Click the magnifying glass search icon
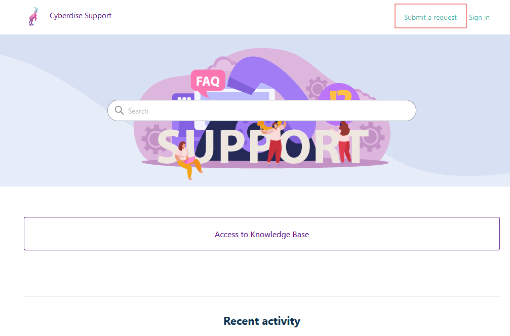Viewport: 510px width, 336px height. click(119, 110)
